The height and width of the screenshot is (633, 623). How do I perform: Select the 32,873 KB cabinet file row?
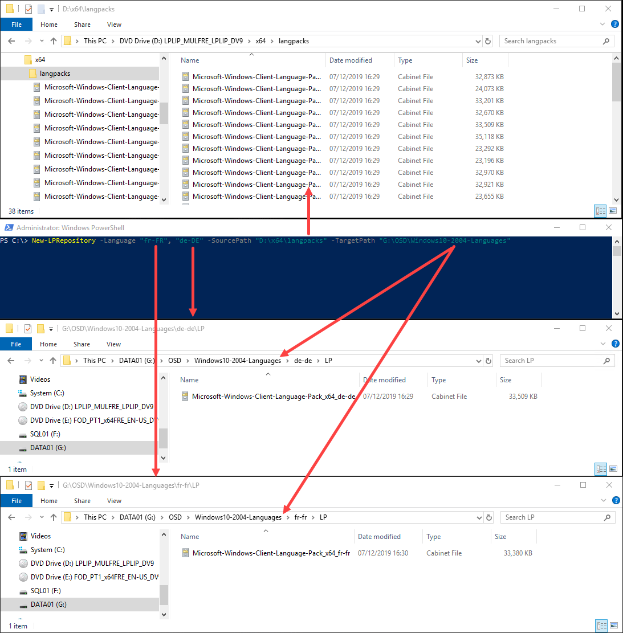pos(343,77)
